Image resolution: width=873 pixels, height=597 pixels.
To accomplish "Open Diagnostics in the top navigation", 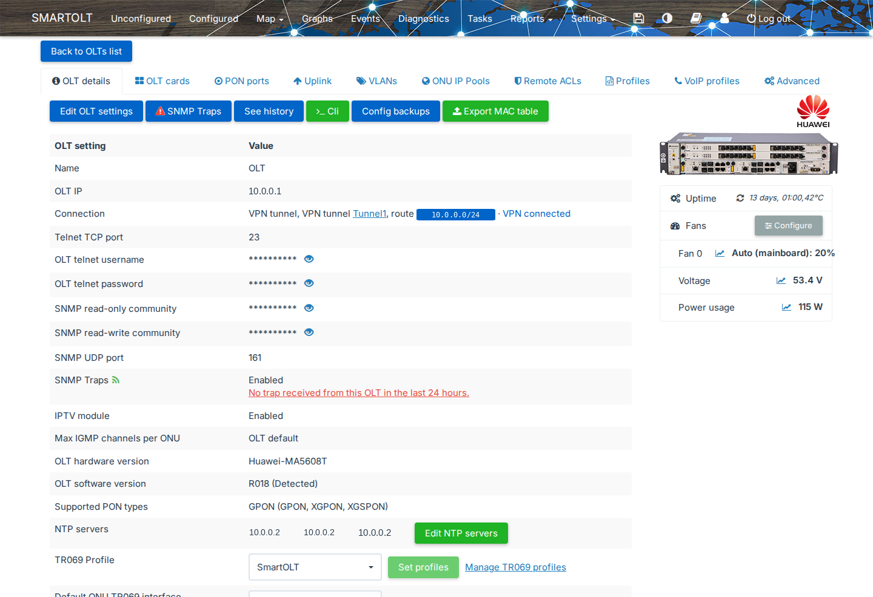I will point(424,19).
